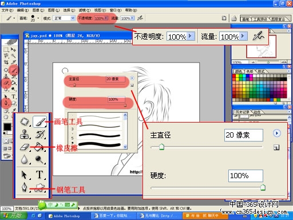Toggle airbrush mode in the top options bar
The image size is (293, 220).
point(140,18)
